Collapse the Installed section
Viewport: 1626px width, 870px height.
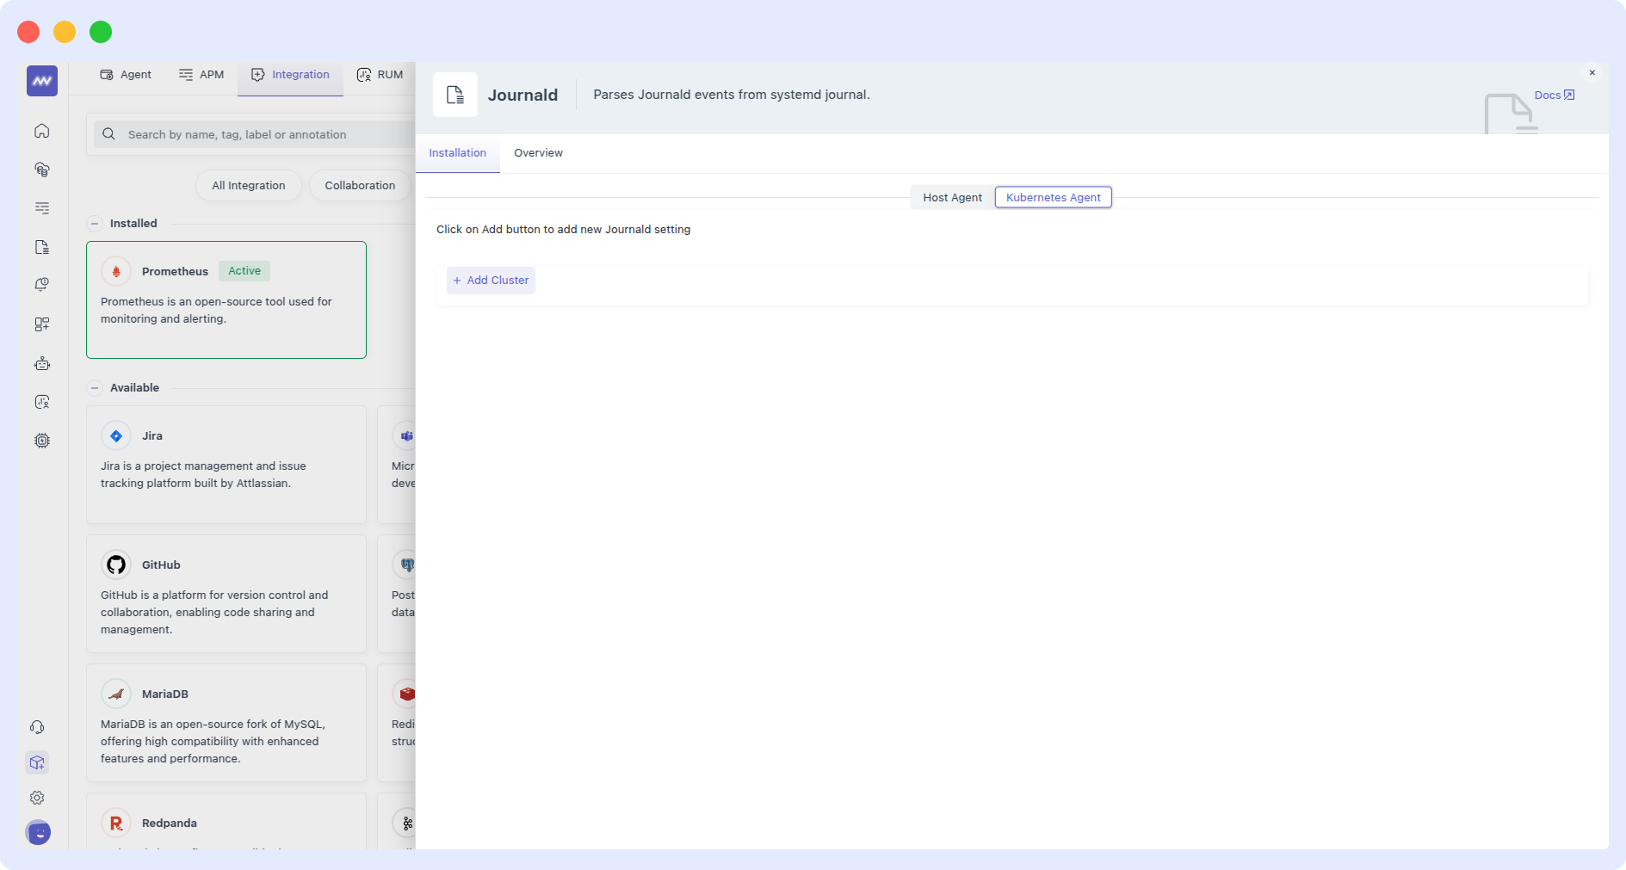tap(93, 223)
